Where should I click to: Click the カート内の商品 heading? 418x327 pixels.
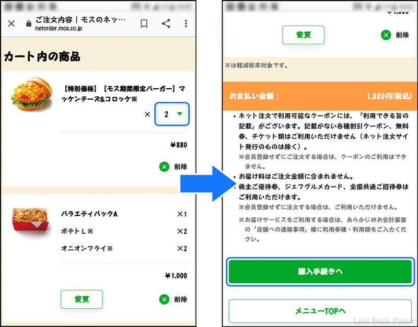[x=42, y=56]
